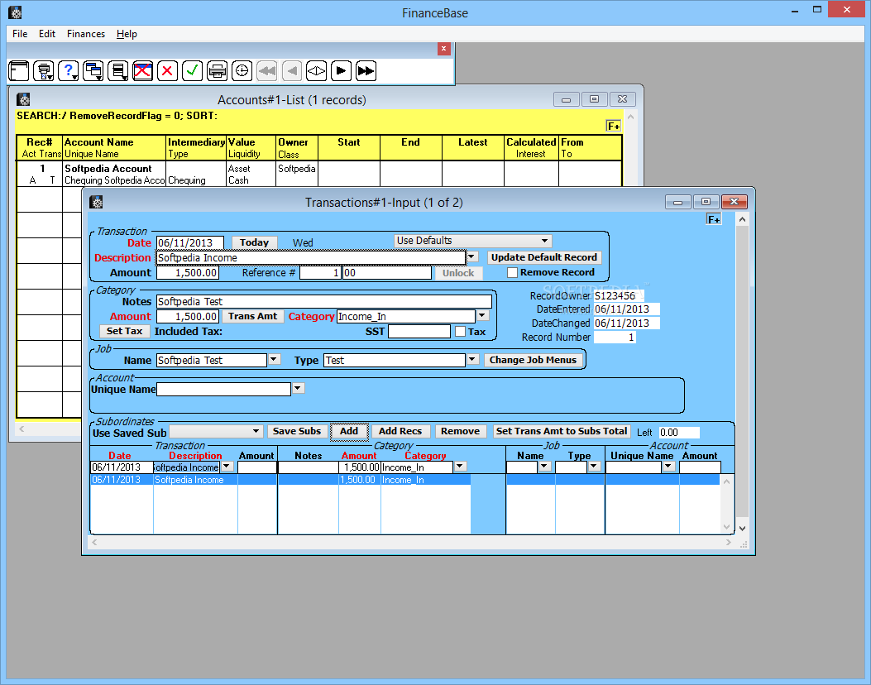Open the Help menu
Viewport: 871px width, 685px height.
[127, 34]
